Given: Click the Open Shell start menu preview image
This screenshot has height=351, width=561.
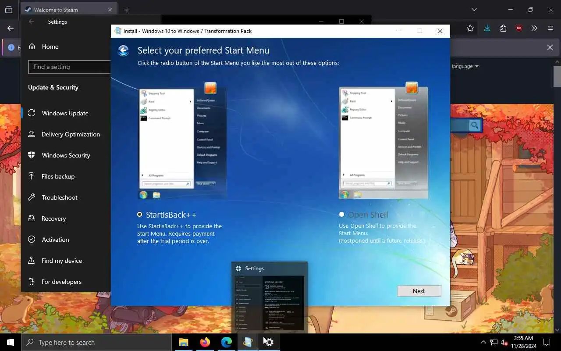Looking at the screenshot, I should [383, 140].
